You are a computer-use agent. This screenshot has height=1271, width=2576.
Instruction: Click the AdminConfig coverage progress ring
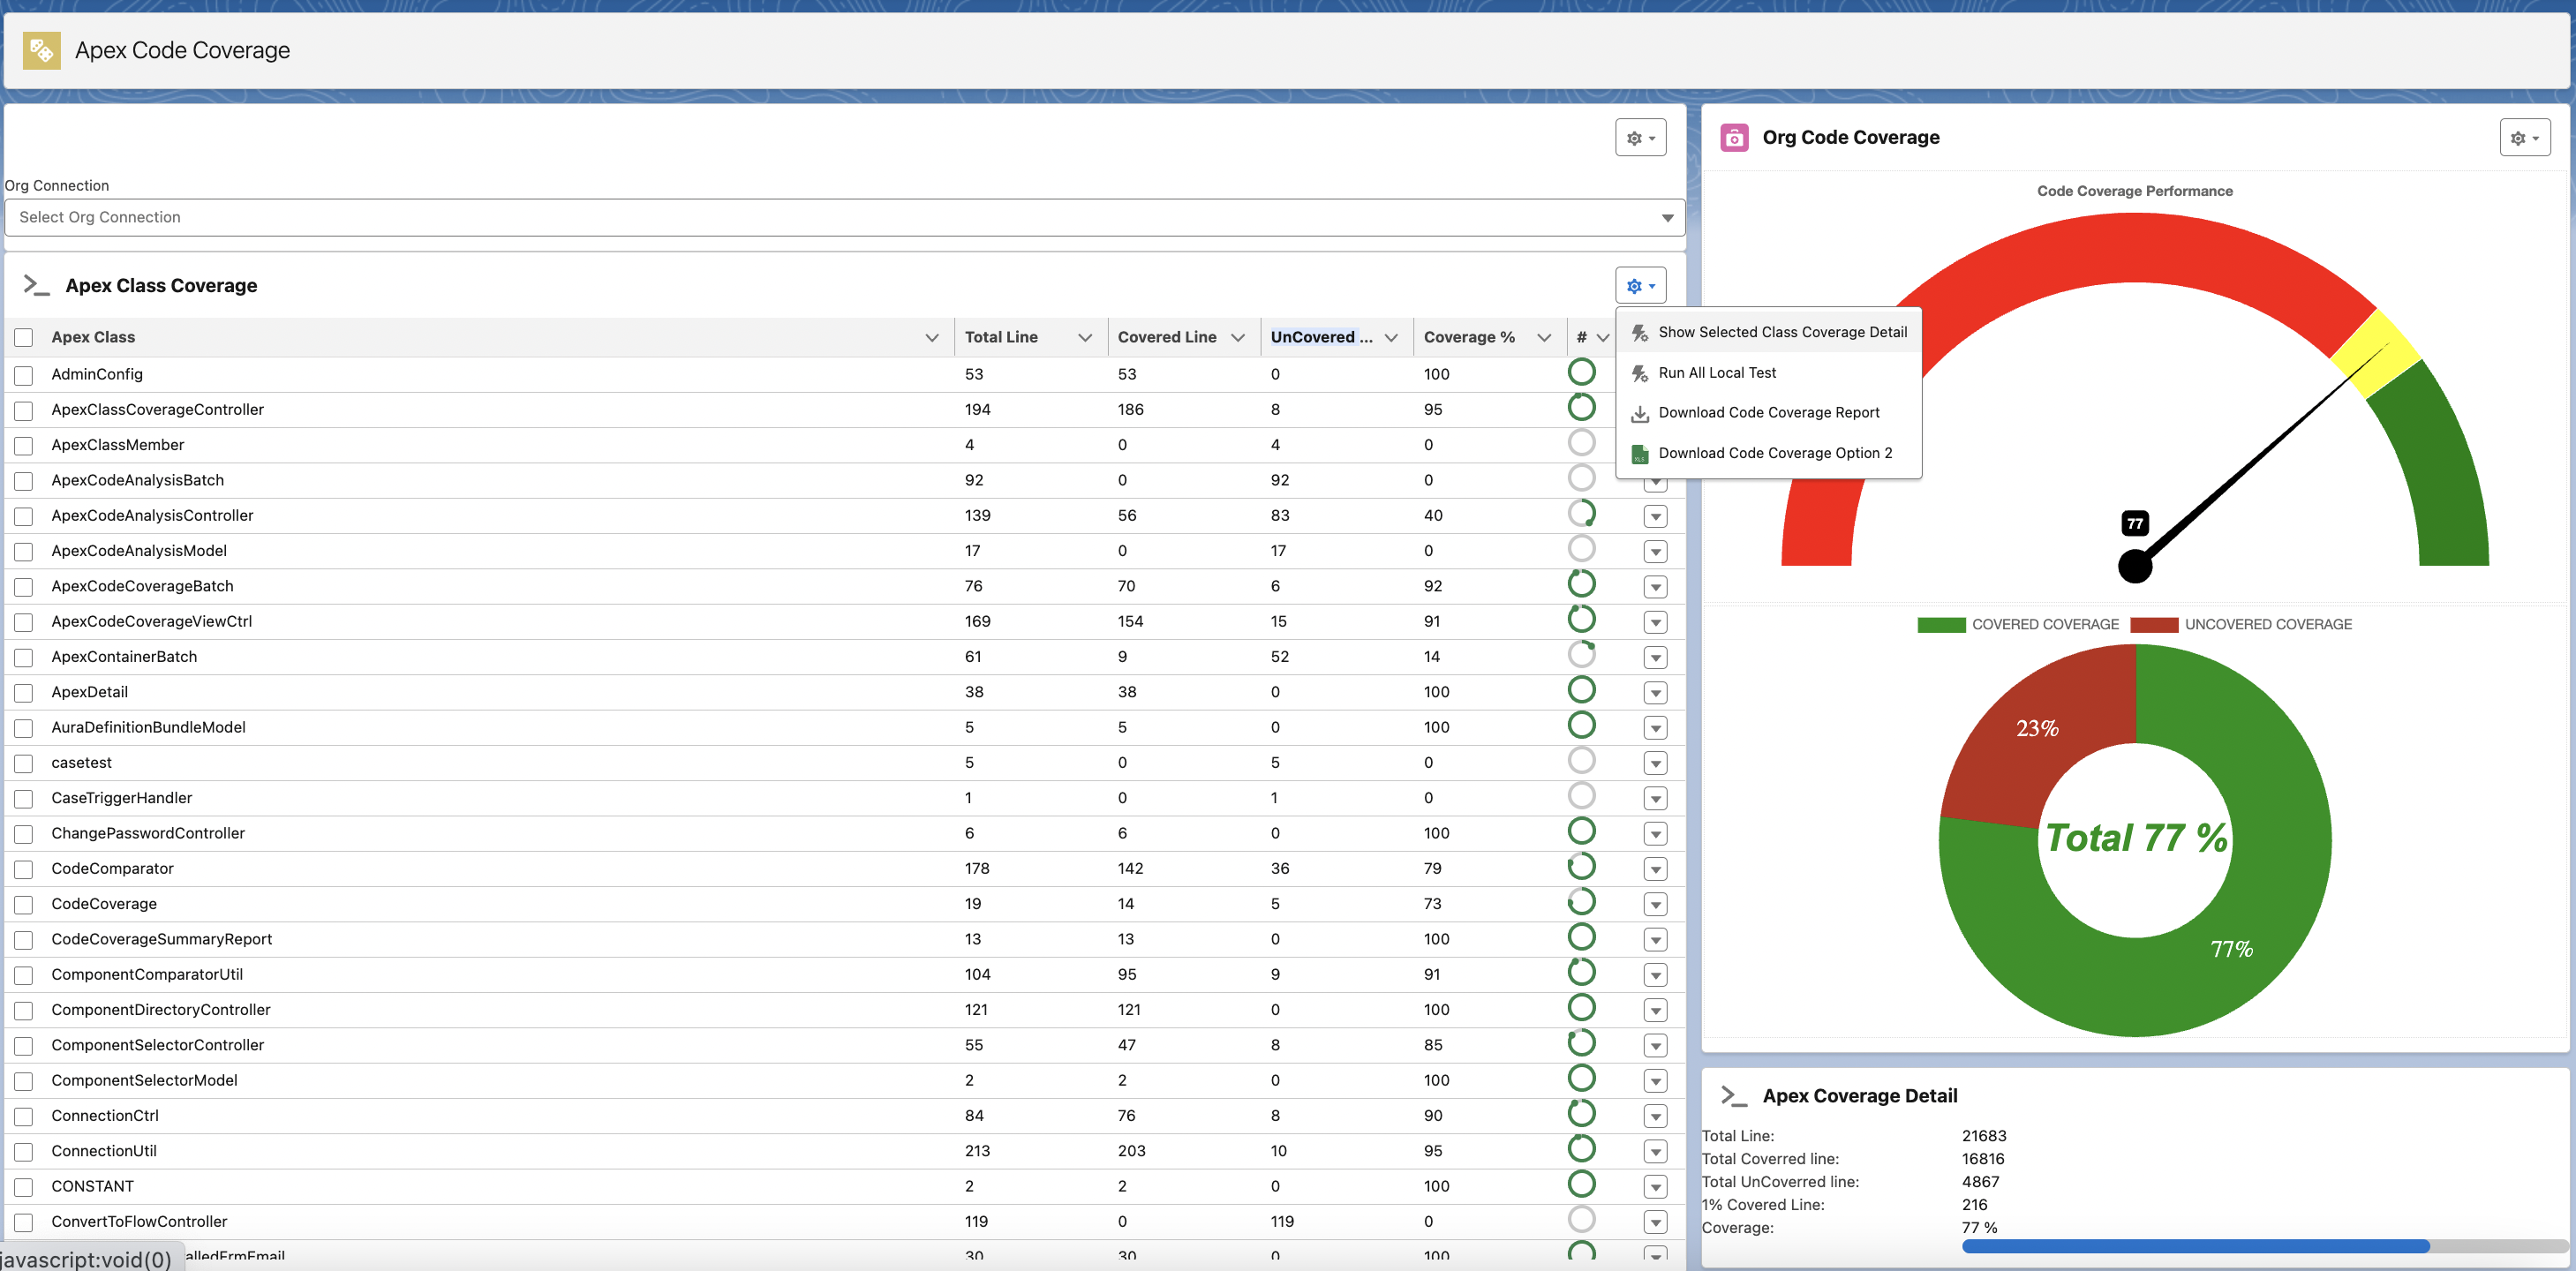1581,372
